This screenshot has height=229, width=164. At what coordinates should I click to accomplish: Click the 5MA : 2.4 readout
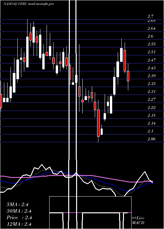(x=17, y=204)
